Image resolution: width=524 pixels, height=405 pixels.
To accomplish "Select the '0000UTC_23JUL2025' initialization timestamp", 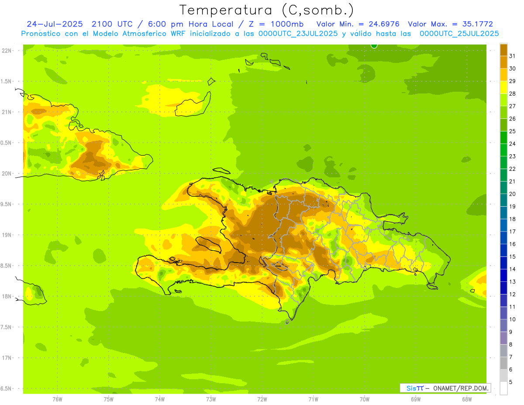I will point(298,33).
